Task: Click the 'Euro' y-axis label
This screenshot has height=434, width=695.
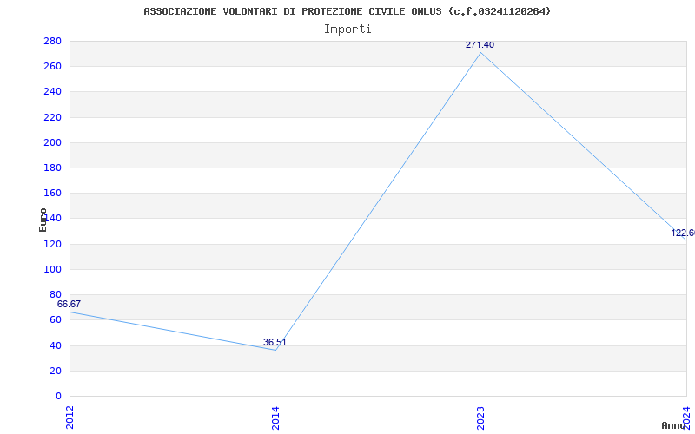Action: click(43, 220)
